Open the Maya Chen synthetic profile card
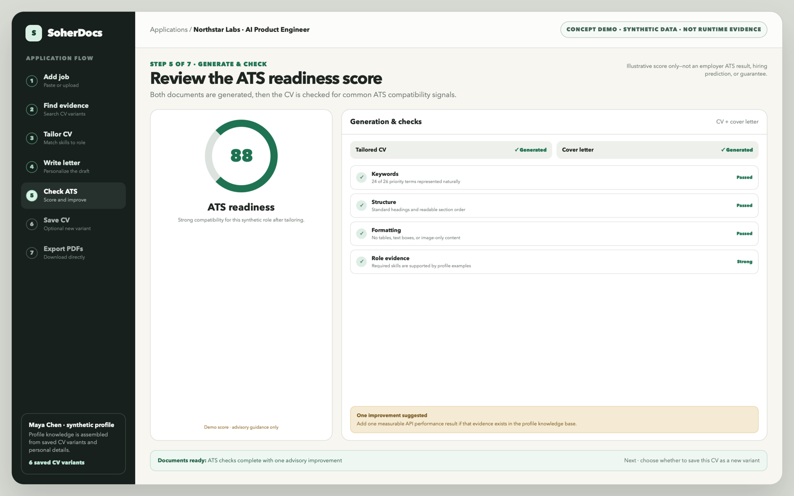Screen dimensions: 794x496 tap(73, 444)
